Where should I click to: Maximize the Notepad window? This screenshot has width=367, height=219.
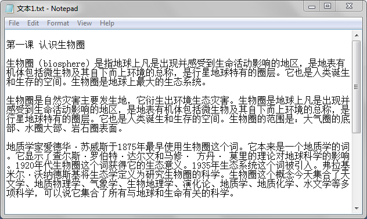[x=328, y=6]
